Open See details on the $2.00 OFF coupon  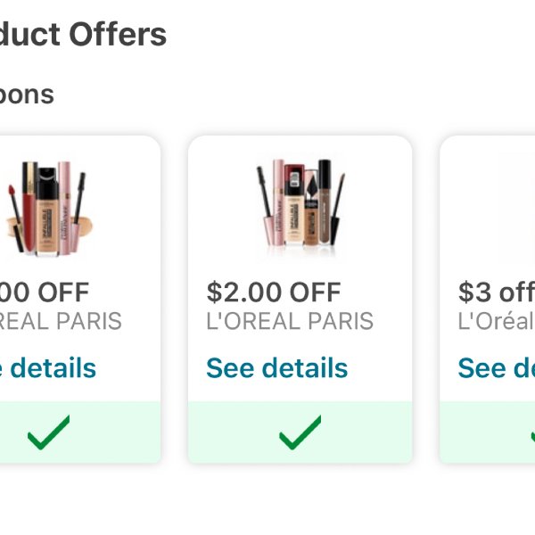point(277,367)
